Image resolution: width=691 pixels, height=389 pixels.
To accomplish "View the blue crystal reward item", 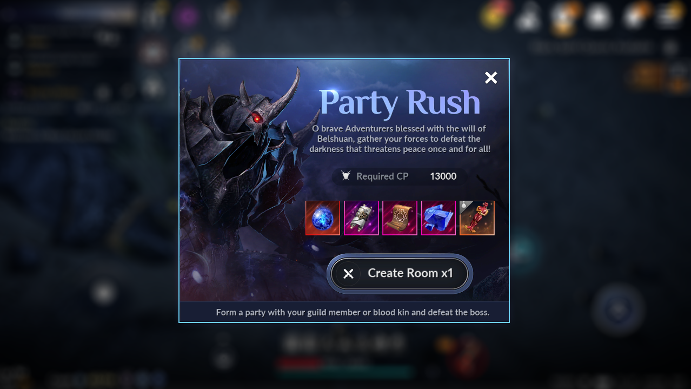I will click(438, 218).
